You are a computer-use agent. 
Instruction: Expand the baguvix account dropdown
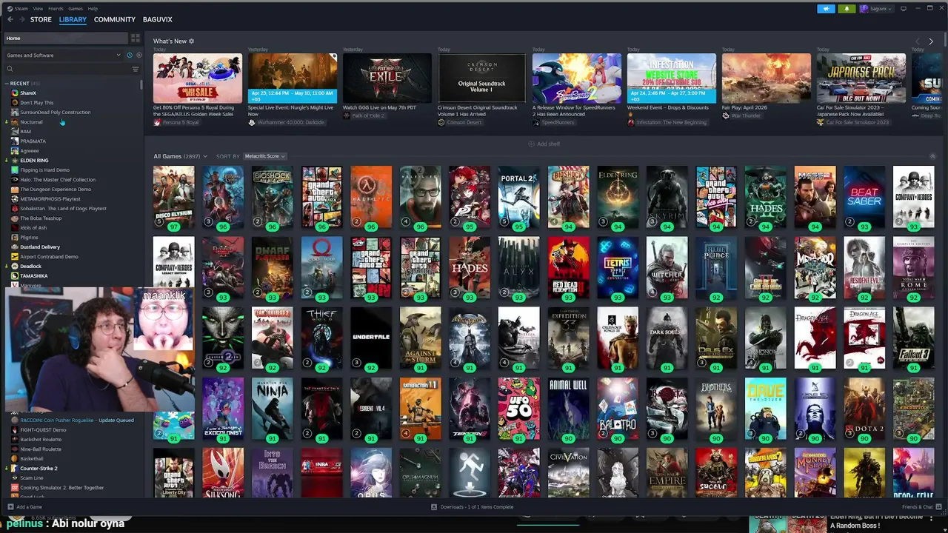click(x=876, y=9)
